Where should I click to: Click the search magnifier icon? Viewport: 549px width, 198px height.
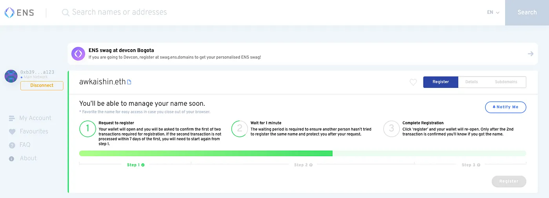coord(65,12)
